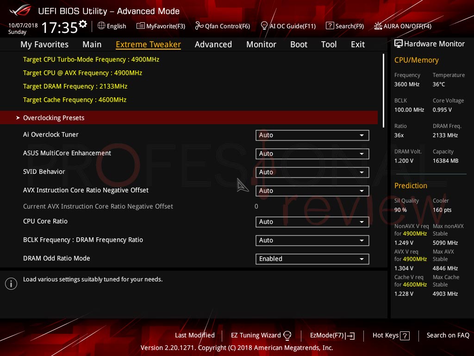
Task: Open AI OC Guide(F11)
Action: coord(288,26)
